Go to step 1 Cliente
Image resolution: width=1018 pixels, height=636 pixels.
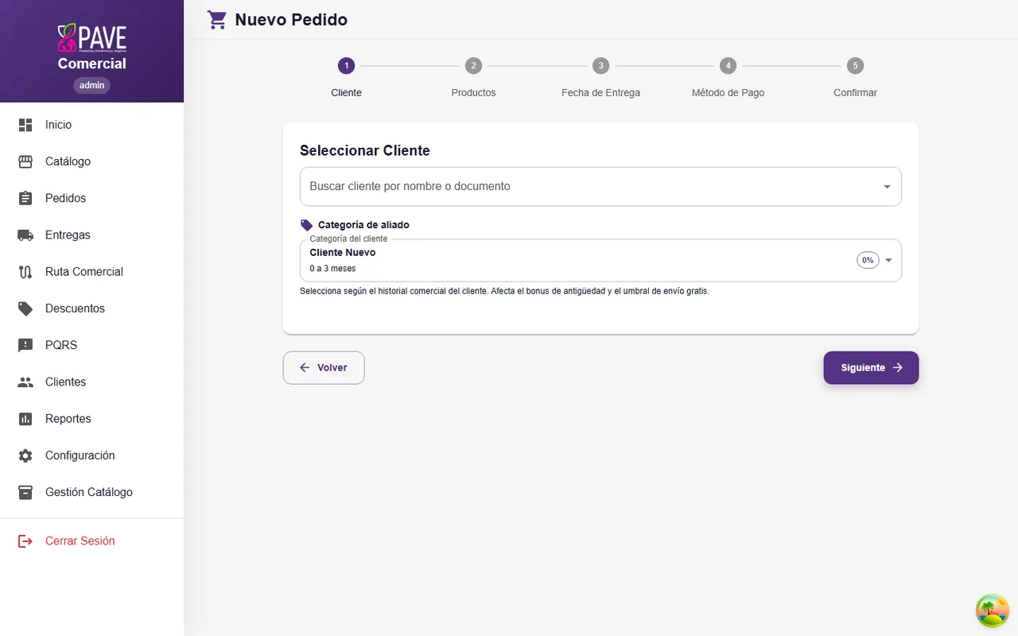[x=346, y=78]
